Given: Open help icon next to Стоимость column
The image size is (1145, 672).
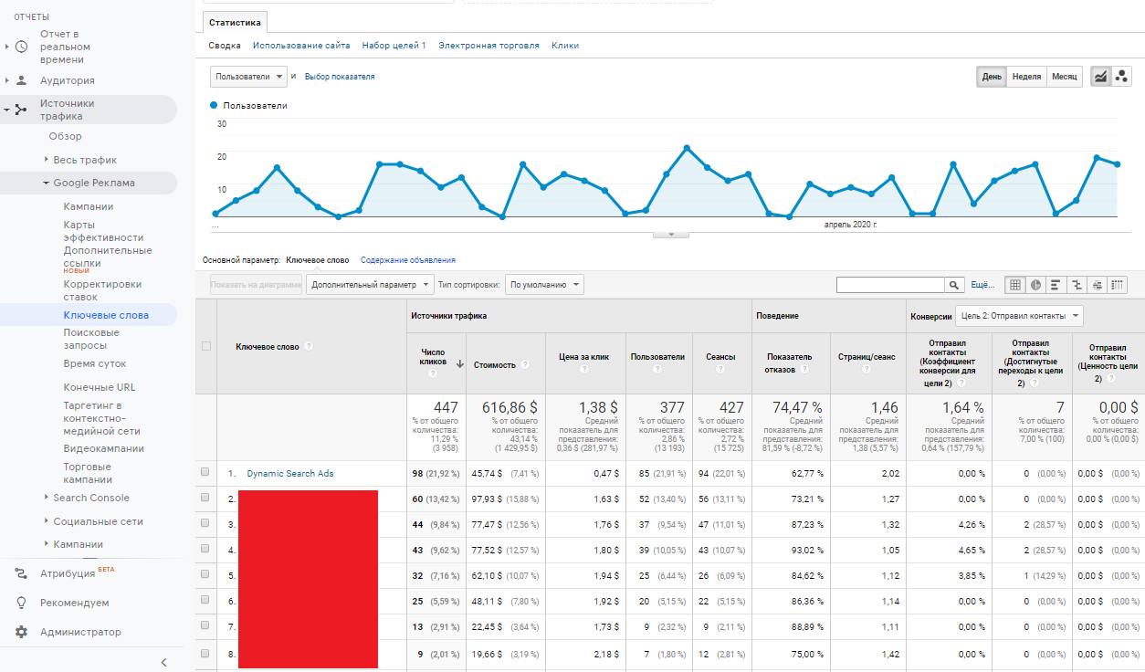Looking at the screenshot, I should pos(525,364).
